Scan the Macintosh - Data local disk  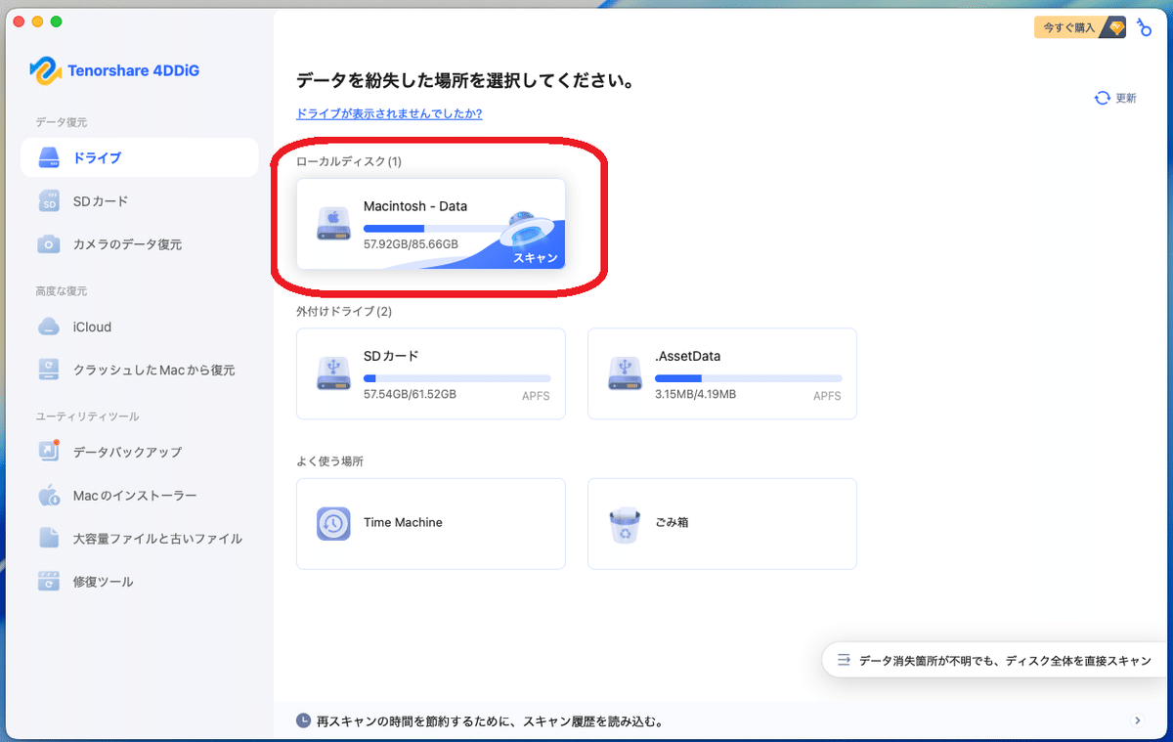pos(430,223)
